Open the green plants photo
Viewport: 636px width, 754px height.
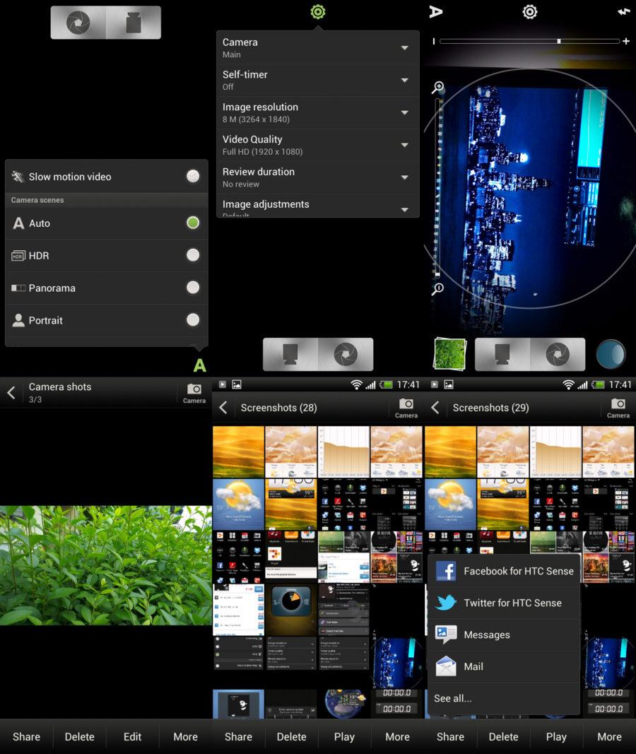(106, 565)
